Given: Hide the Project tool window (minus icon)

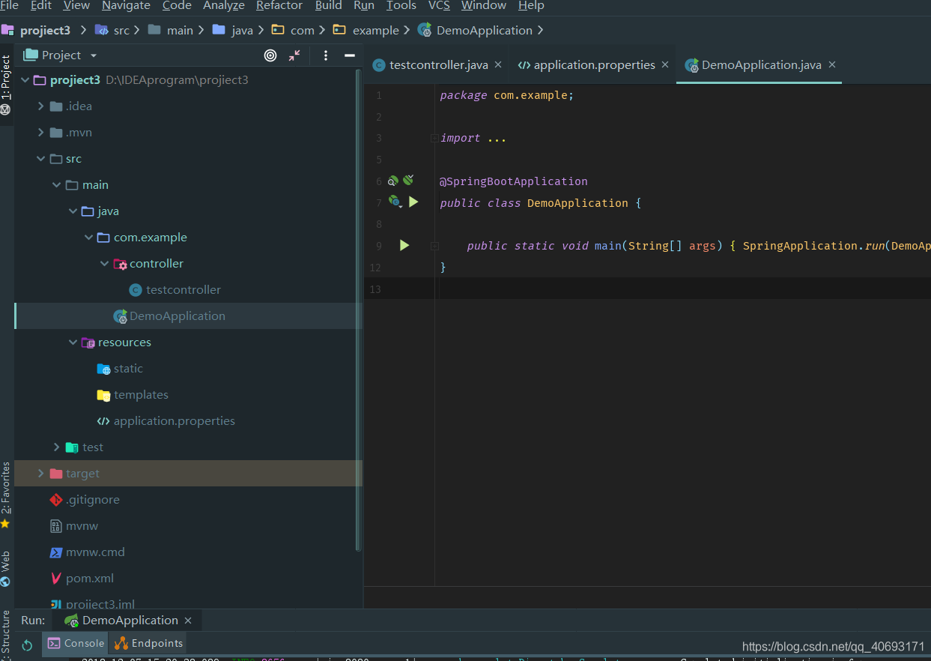Looking at the screenshot, I should click(x=349, y=55).
